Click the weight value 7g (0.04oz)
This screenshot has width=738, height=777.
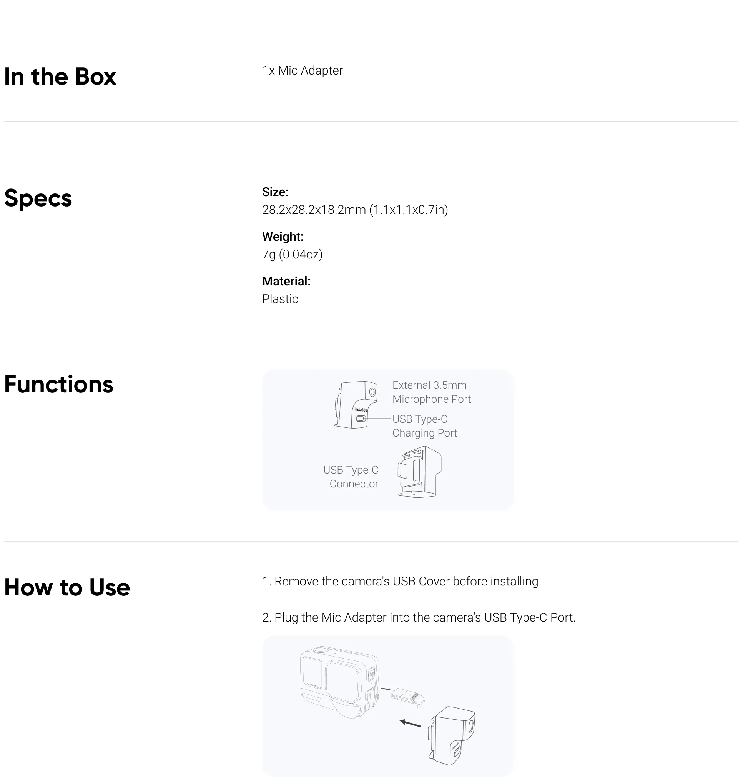[x=292, y=254]
